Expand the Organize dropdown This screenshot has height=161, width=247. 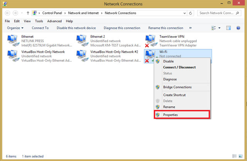15,28
